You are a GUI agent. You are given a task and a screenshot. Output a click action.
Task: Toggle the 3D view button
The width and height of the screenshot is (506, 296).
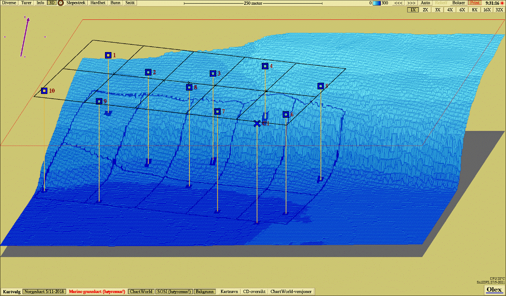tap(51, 3)
